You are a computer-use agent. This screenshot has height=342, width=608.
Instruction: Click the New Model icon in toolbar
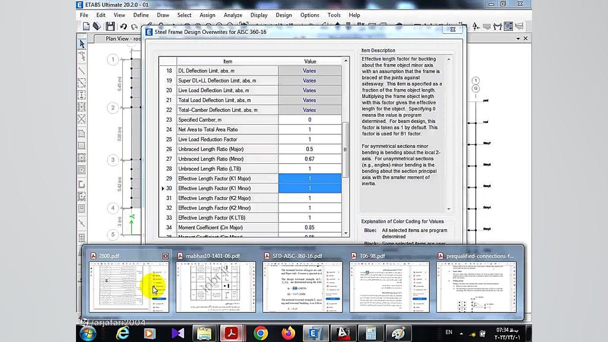pyautogui.click(x=86, y=26)
